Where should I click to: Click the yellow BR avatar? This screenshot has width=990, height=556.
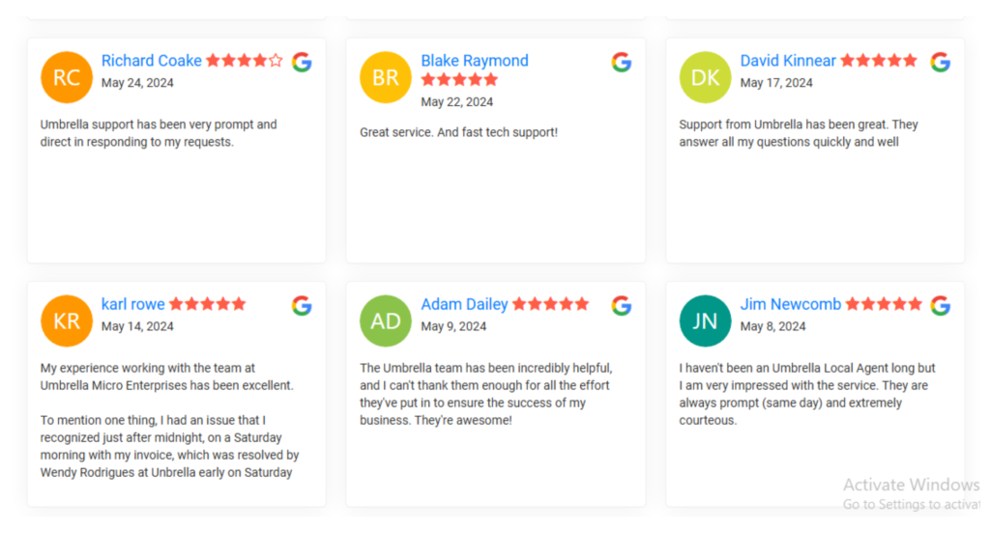click(386, 77)
